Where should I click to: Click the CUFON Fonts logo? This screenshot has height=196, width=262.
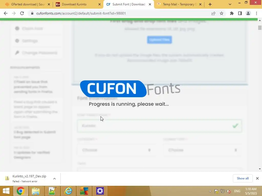[130, 89]
